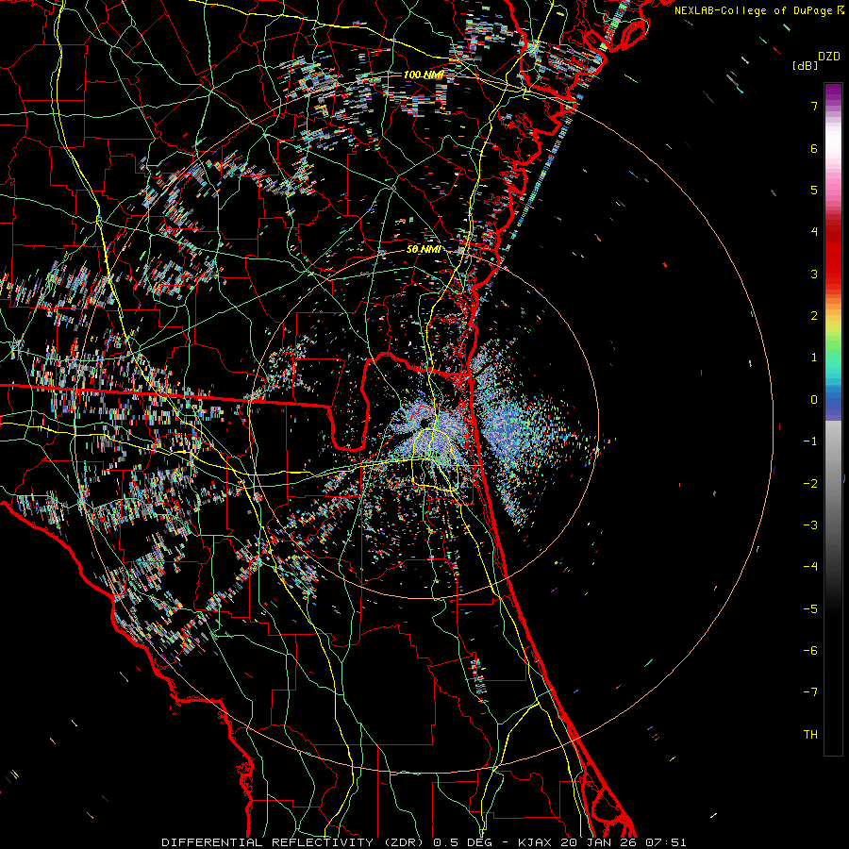Screen dimensions: 849x849
Task: Click the DIFFERENTIAL REFLECTIVITY (ZDR) caption text
Action: (x=294, y=842)
